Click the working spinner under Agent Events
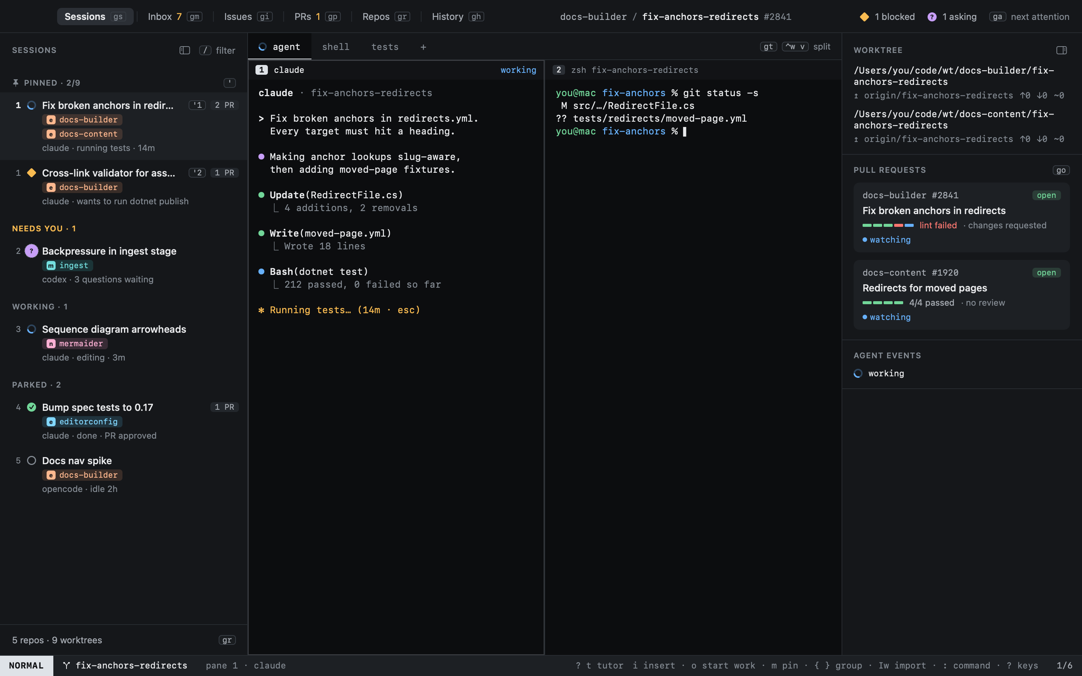Image resolution: width=1082 pixels, height=676 pixels. pyautogui.click(x=858, y=373)
